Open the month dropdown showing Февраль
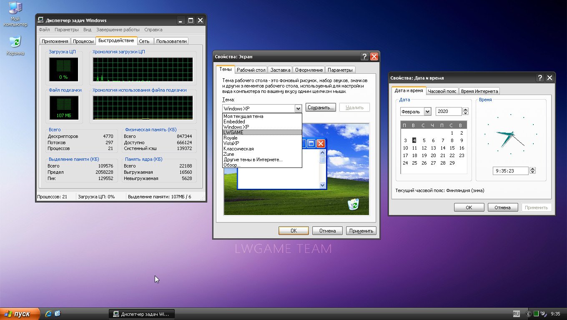567x320 pixels. click(x=427, y=112)
